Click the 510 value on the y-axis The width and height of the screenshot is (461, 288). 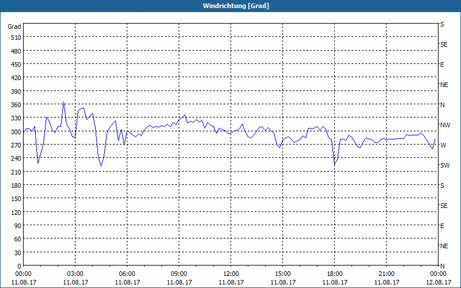pos(17,37)
